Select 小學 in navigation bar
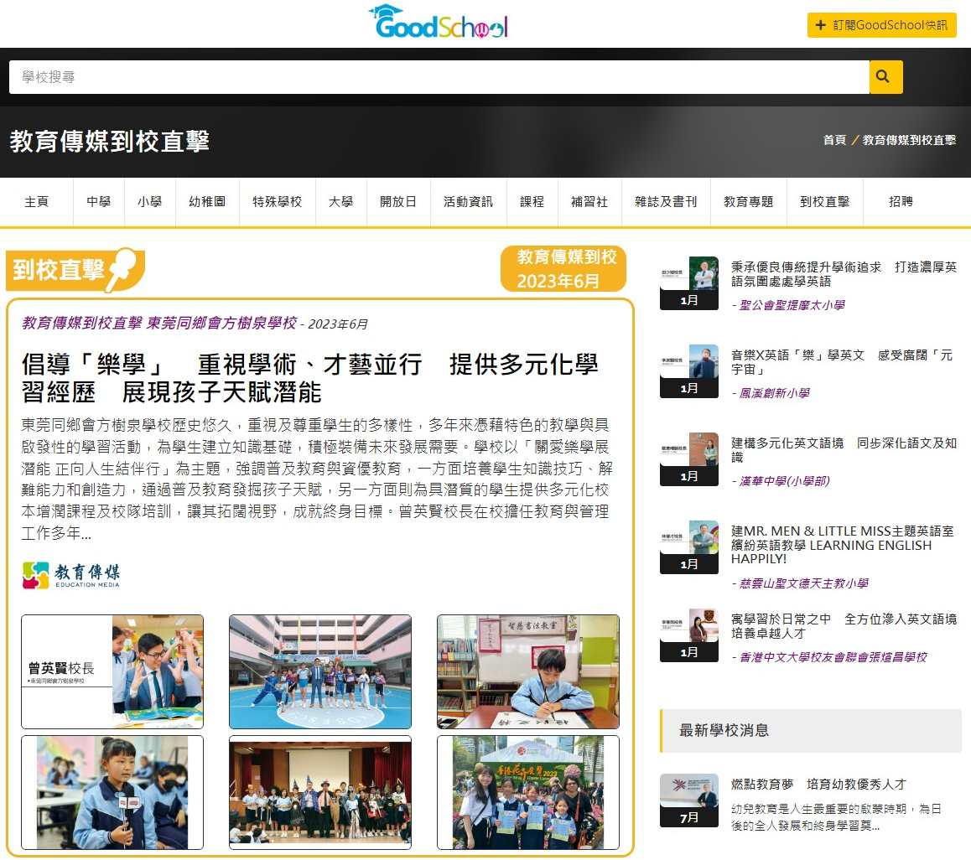This screenshot has width=971, height=860. [150, 202]
